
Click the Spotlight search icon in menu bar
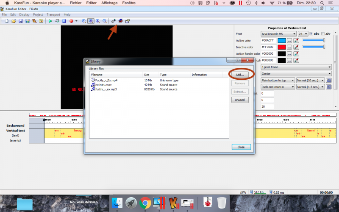coord(322,3)
